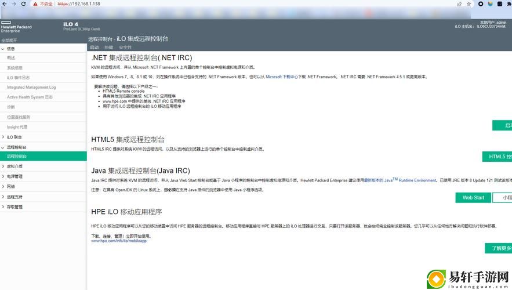Open the puzzle-piece extensions menu

pyautogui.click(x=509, y=4)
